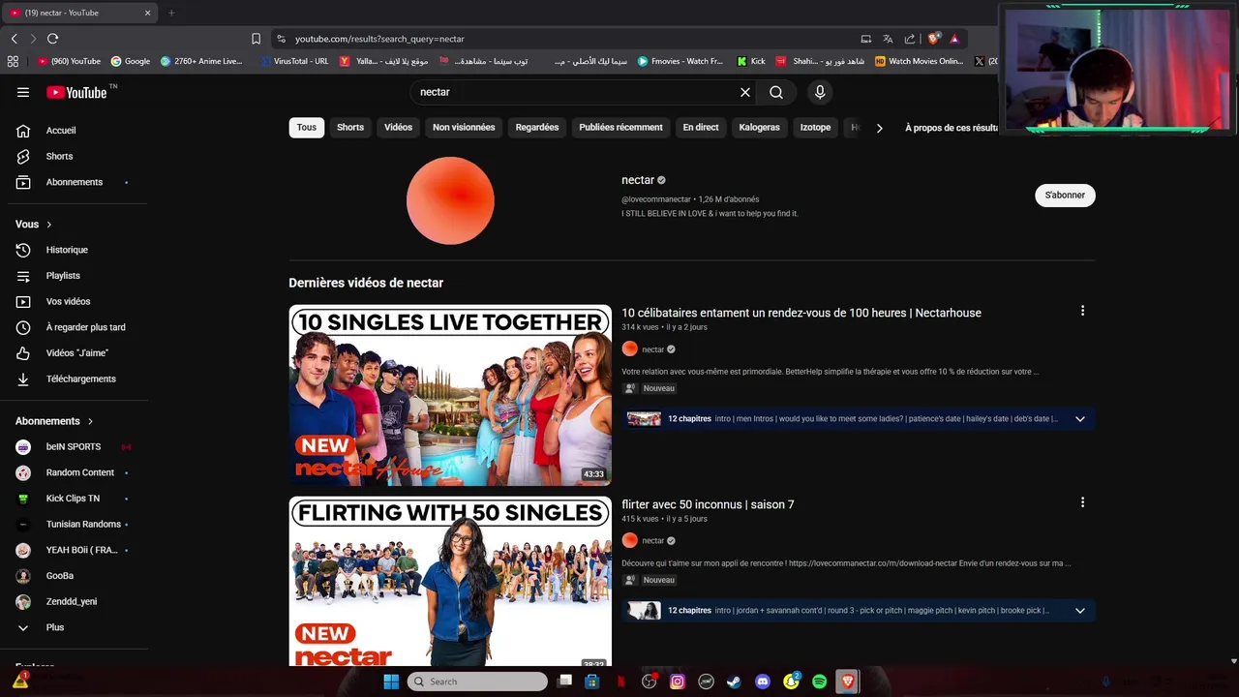Click the YouTube logo
This screenshot has width=1239, height=697.
point(76,92)
